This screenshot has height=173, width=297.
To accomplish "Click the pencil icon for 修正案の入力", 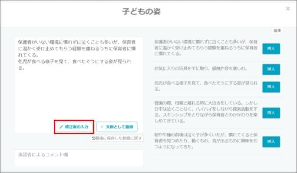I will coord(61,127).
